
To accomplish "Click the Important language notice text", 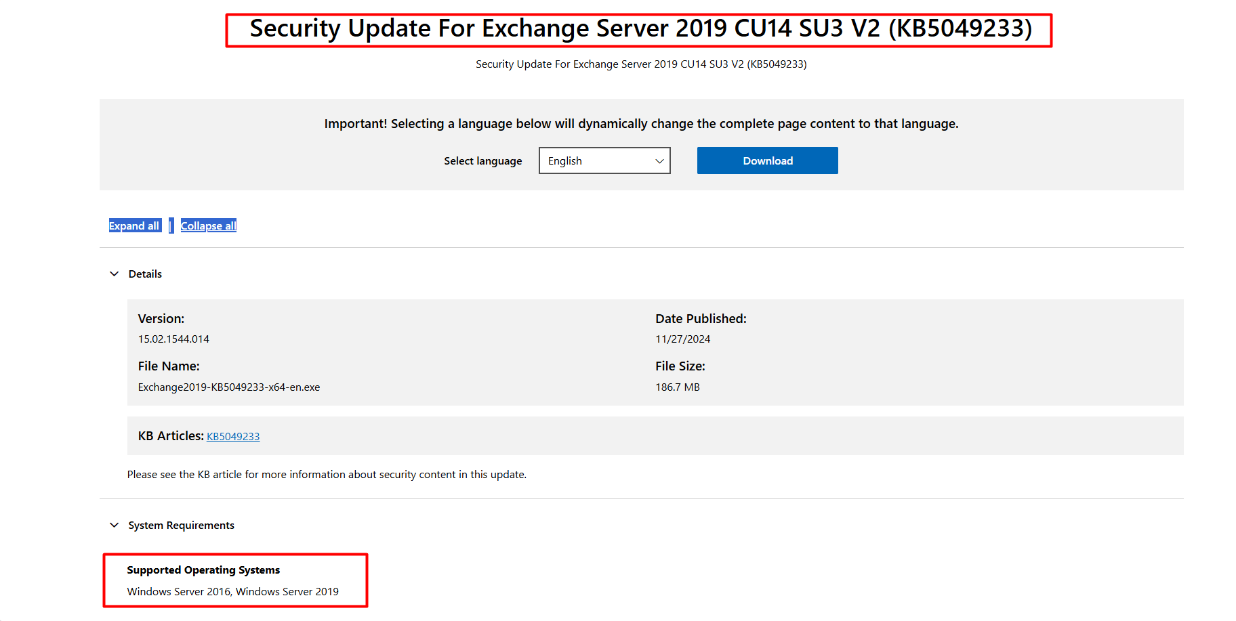I will tap(641, 123).
